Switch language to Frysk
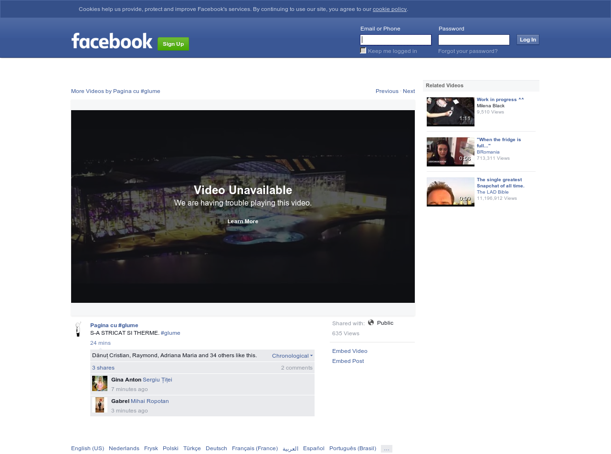Screen dimensions: 611x454 click(x=151, y=448)
